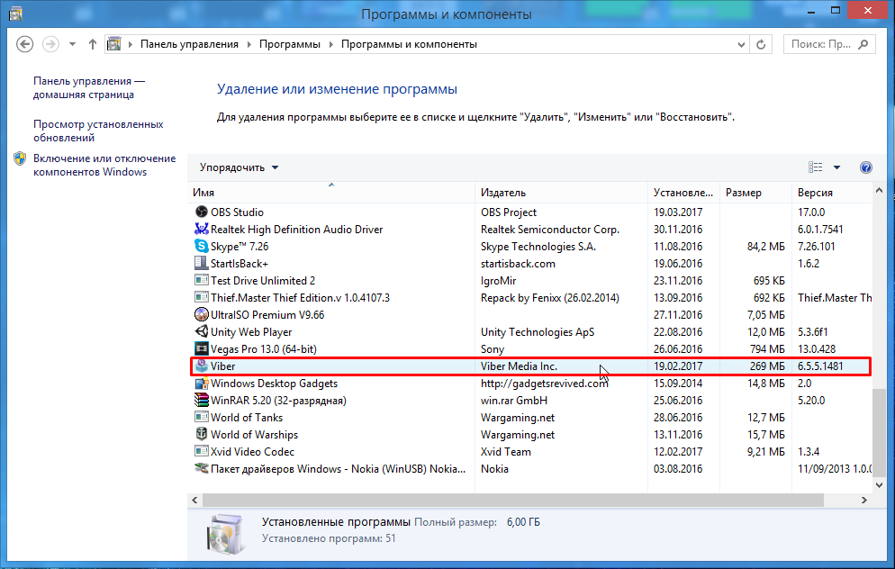Click the refresh button in address bar
This screenshot has width=895, height=569.
[762, 44]
